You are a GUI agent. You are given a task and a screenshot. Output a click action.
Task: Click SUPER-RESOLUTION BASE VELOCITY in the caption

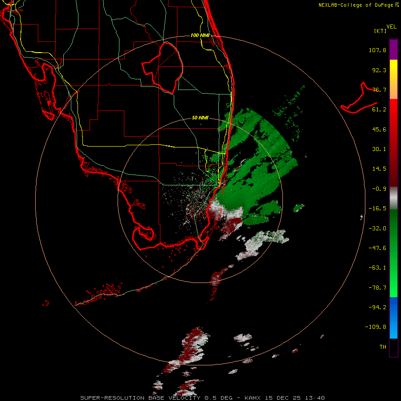click(140, 398)
